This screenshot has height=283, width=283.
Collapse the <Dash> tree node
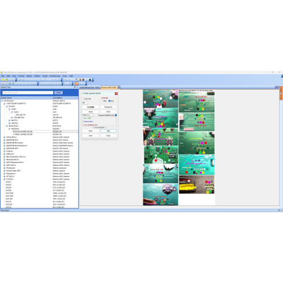click(x=7, y=106)
